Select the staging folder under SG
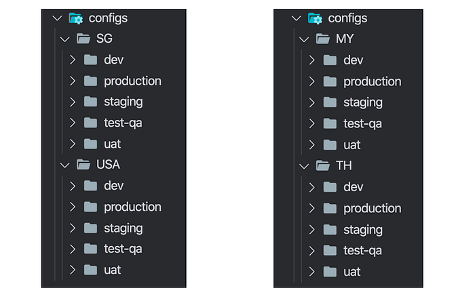Screen dimensions: 475x299 123,102
